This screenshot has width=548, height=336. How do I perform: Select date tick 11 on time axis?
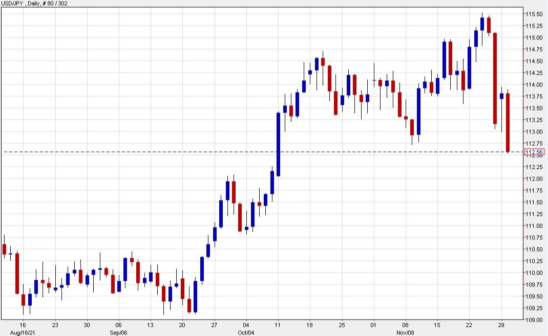pyautogui.click(x=278, y=325)
